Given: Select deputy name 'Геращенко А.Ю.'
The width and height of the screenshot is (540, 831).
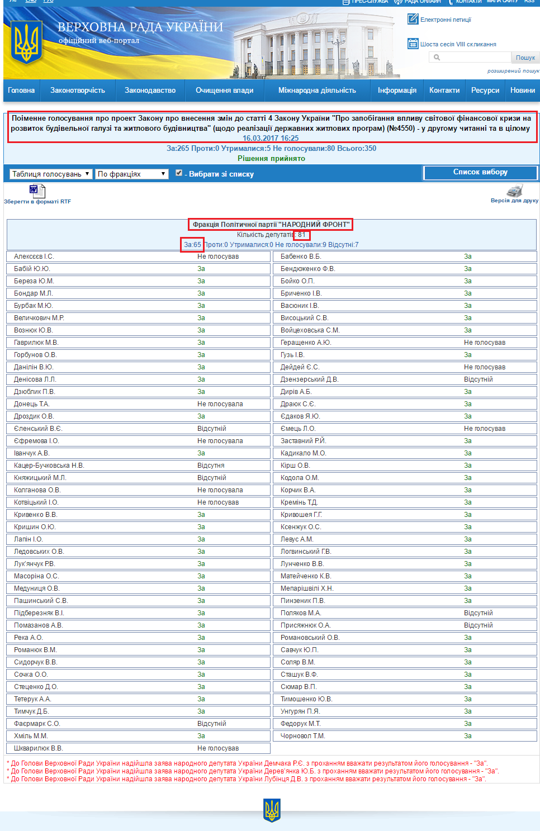Looking at the screenshot, I should point(306,343).
